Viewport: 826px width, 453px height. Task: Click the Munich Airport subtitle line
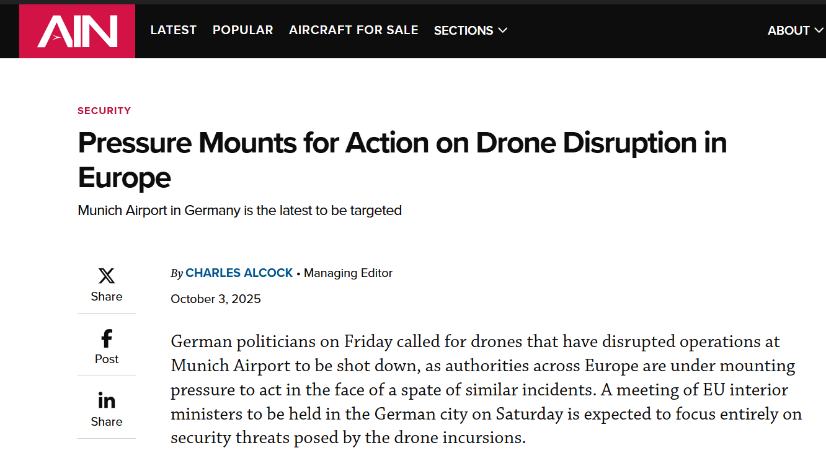[239, 211]
